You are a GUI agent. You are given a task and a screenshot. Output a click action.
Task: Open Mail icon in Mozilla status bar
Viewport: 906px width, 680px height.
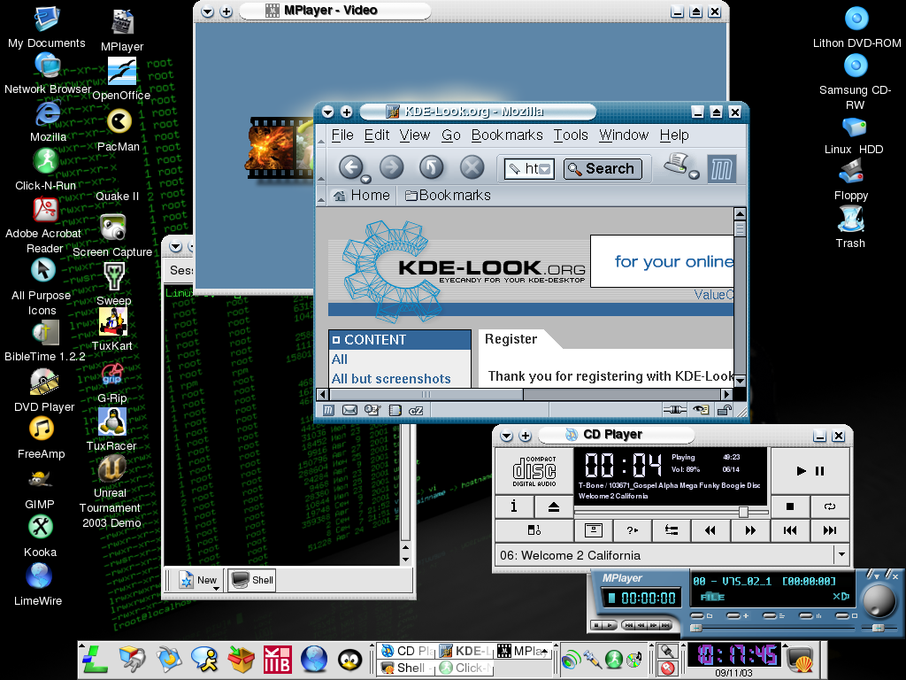click(x=349, y=410)
